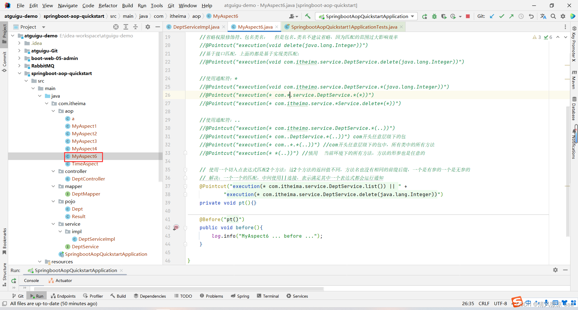Collapse the aop package
578x310 pixels.
tap(53, 111)
